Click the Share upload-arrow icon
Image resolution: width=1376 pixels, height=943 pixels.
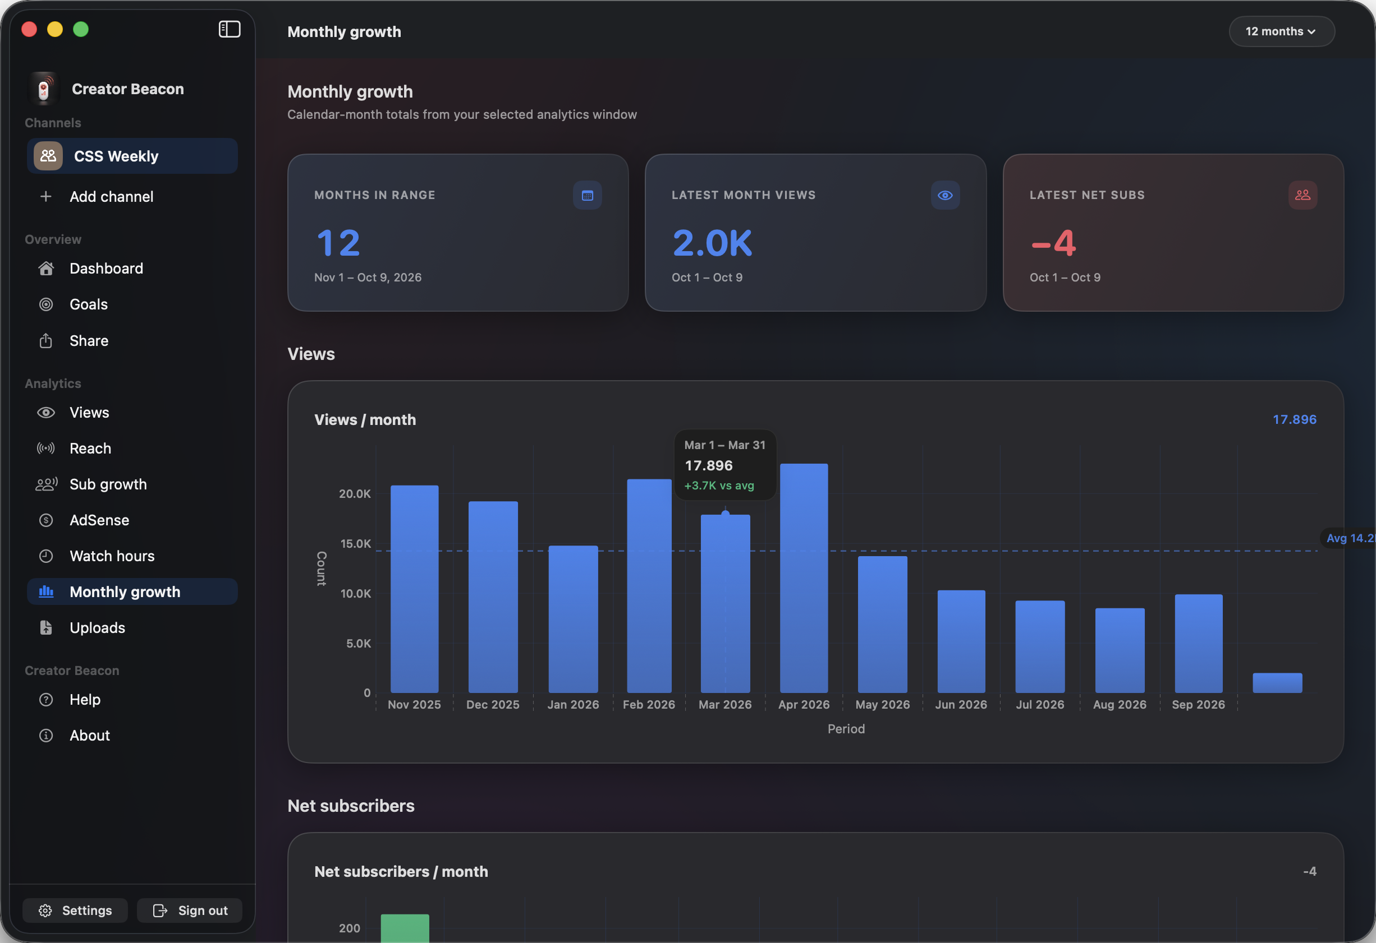click(45, 340)
